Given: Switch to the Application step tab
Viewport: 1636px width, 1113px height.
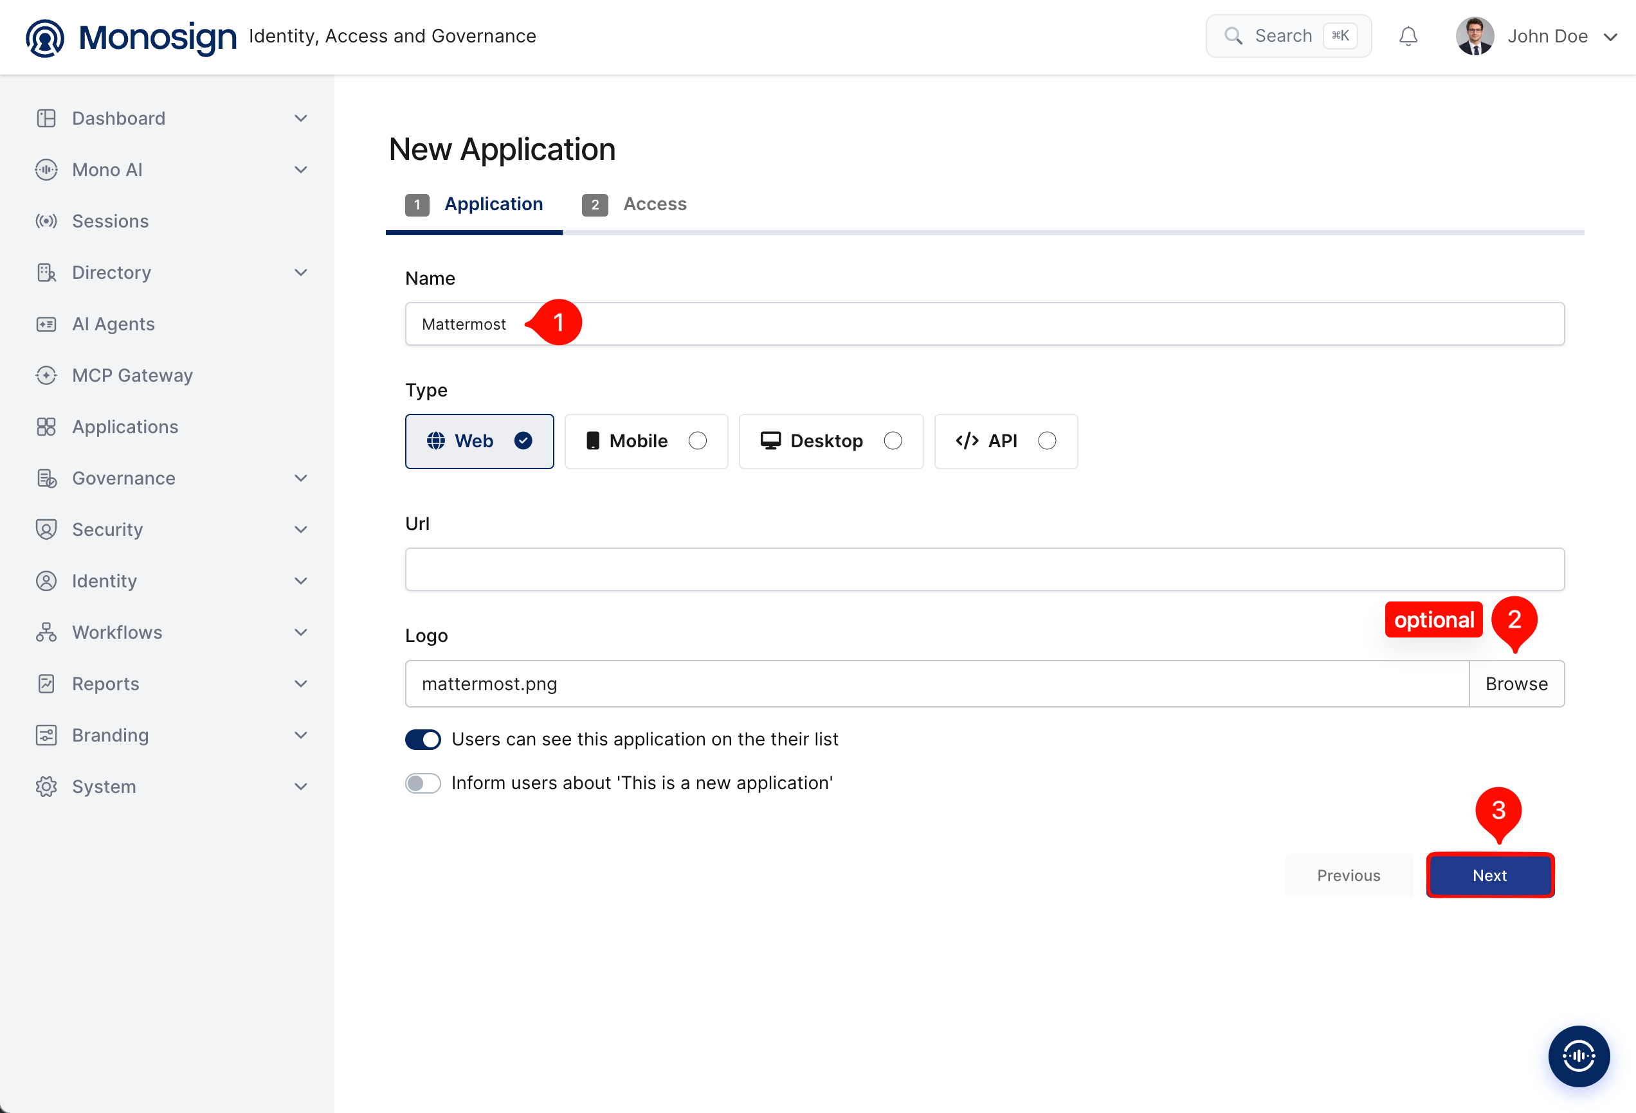Looking at the screenshot, I should point(474,205).
